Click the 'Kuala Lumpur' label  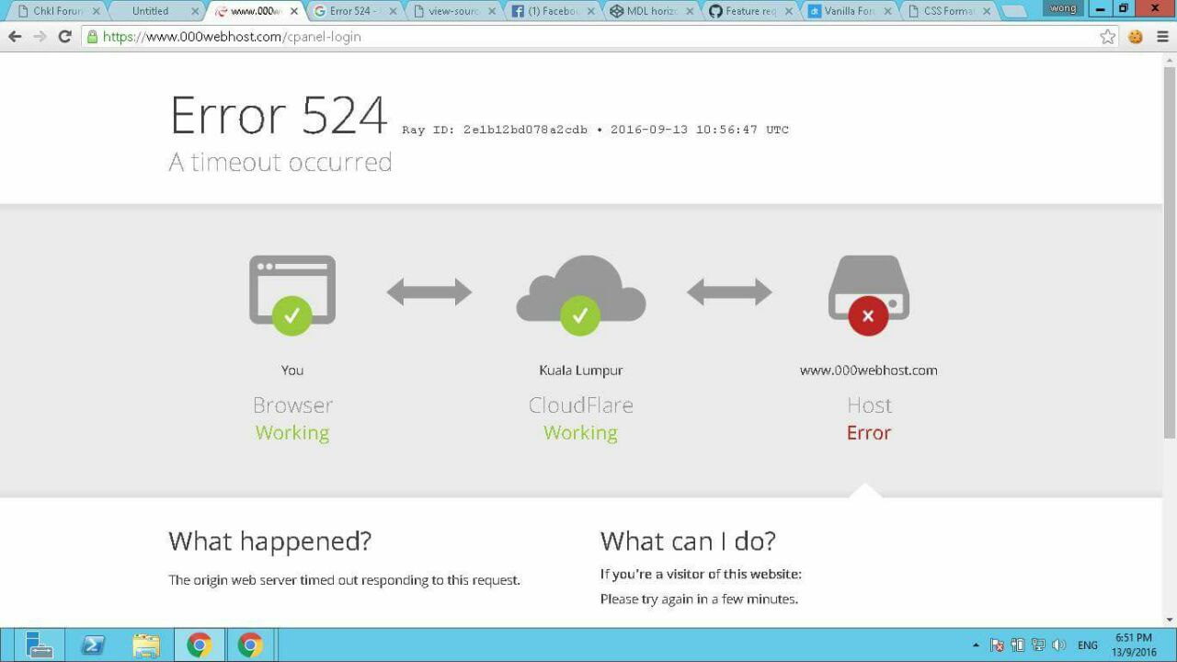pos(581,370)
